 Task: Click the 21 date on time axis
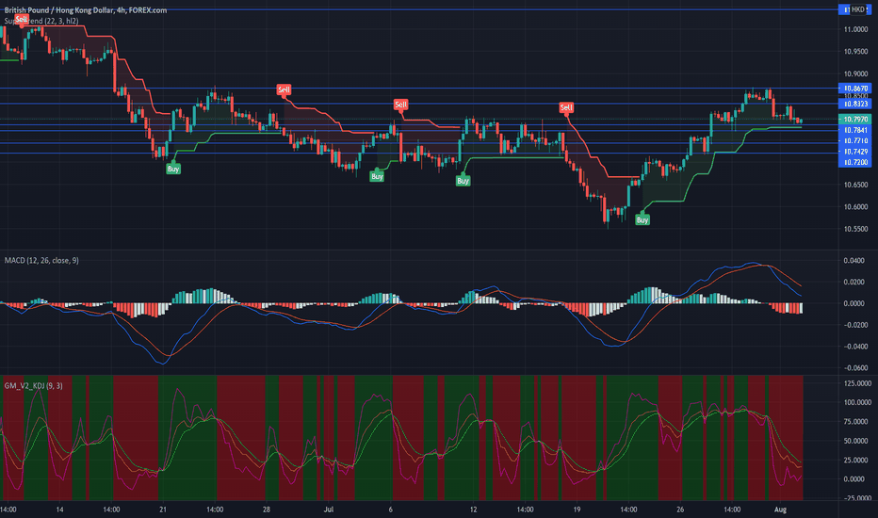(x=163, y=510)
